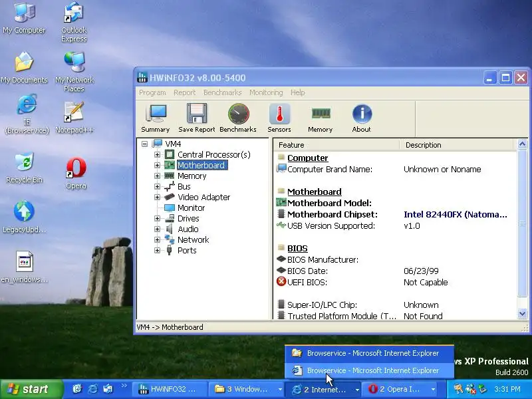Open the Benchmarks menu
The image size is (532, 399).
point(223,92)
